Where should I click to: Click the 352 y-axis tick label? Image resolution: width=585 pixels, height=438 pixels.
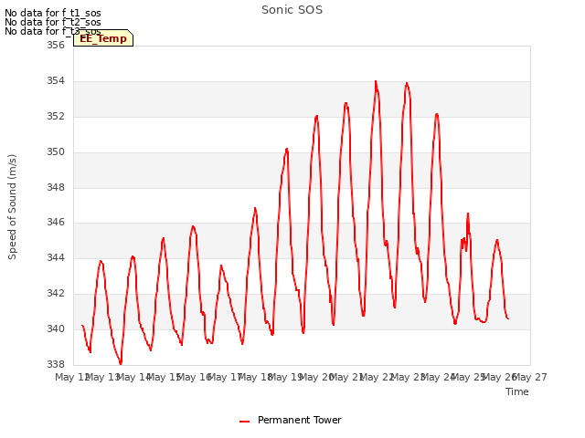point(56,116)
